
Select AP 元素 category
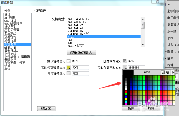(17, 18)
